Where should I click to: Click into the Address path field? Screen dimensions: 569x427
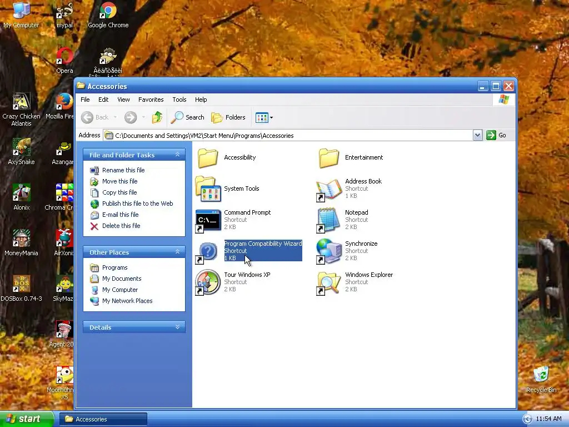coord(288,136)
